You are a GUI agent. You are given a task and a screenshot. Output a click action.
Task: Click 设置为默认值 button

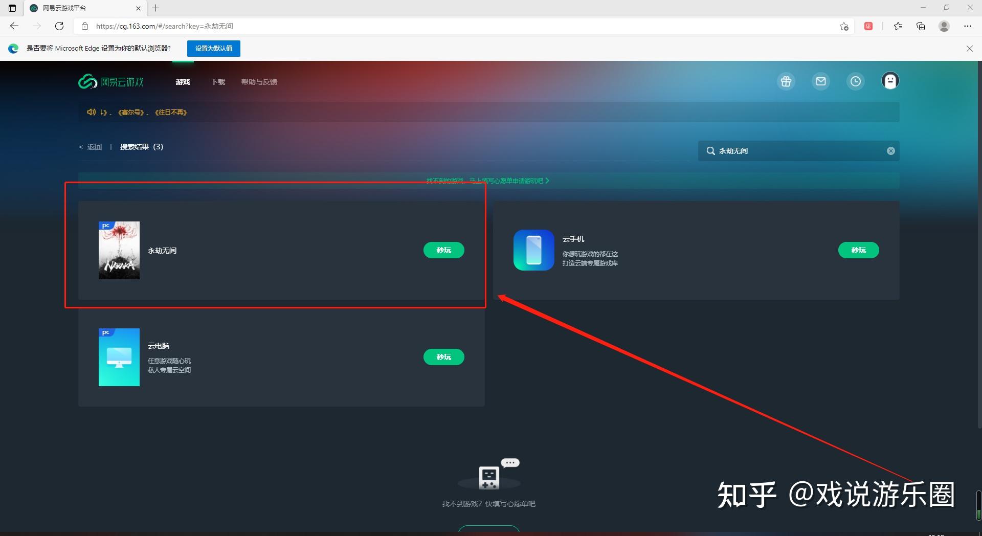[214, 49]
